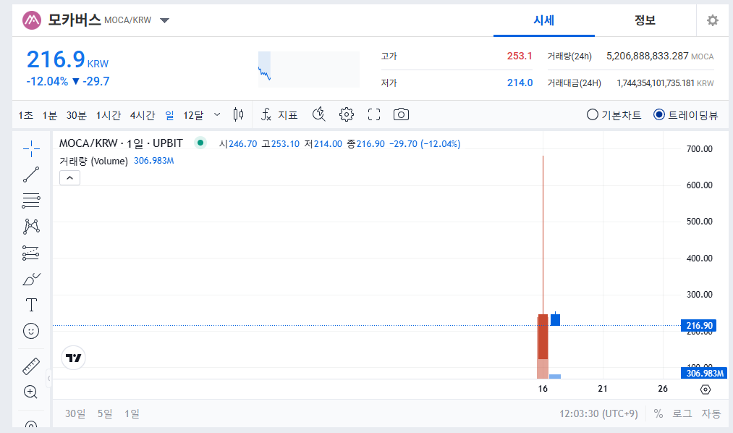
Task: Click the 216.9 KRW current price
Action: coord(67,60)
